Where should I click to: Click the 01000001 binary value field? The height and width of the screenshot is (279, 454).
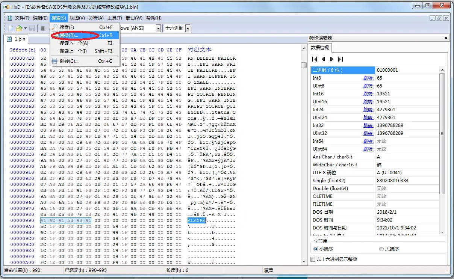click(407, 70)
